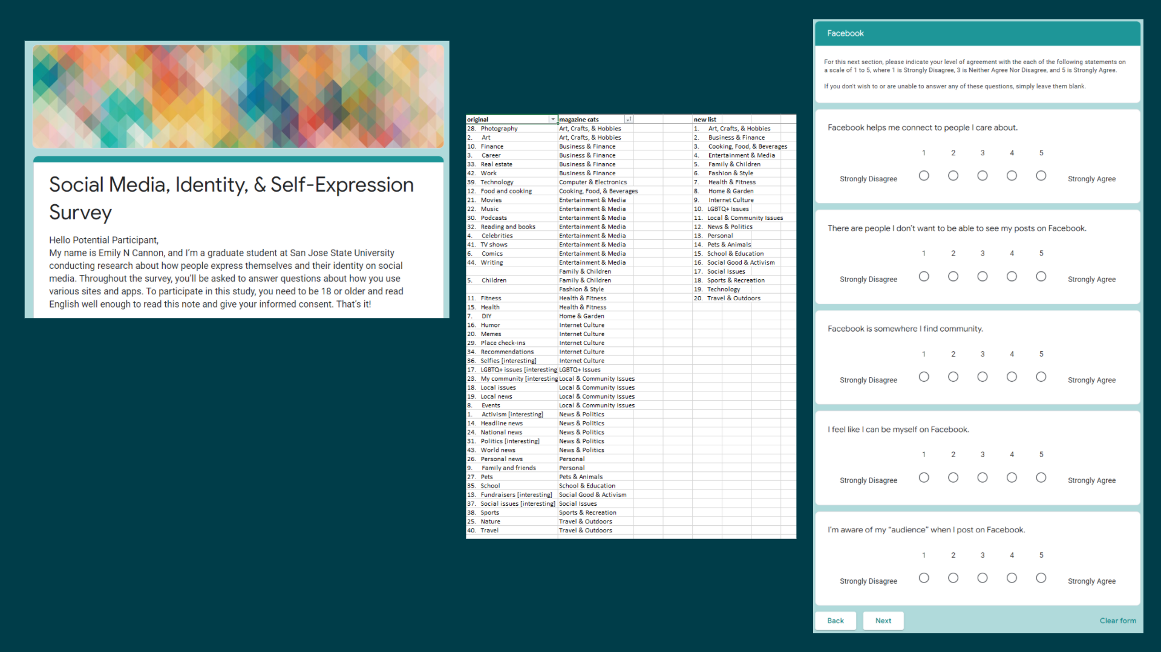Select the '12. Food and cooking' cell

pyautogui.click(x=512, y=191)
